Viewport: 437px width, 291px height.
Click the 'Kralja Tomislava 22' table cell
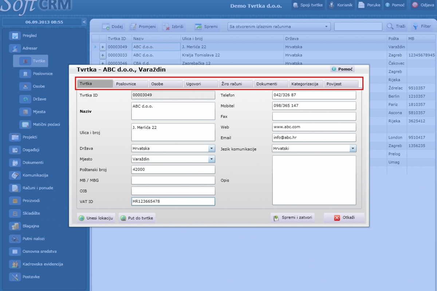[232, 55]
